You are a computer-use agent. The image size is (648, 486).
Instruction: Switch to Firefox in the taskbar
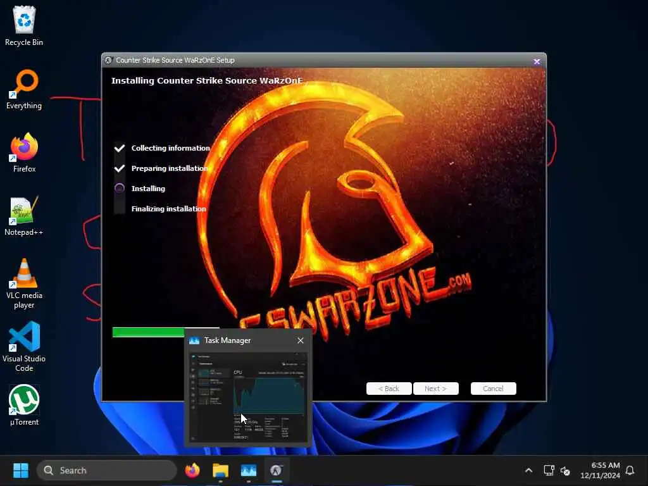coord(192,470)
